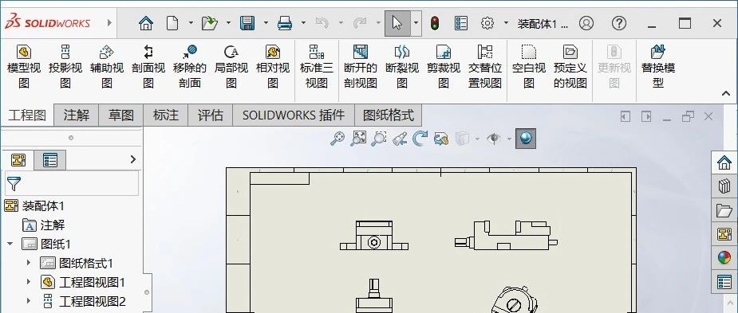This screenshot has height=313, width=738.
Task: Insert a 剖面视图 (Section View)
Action: pos(148,67)
